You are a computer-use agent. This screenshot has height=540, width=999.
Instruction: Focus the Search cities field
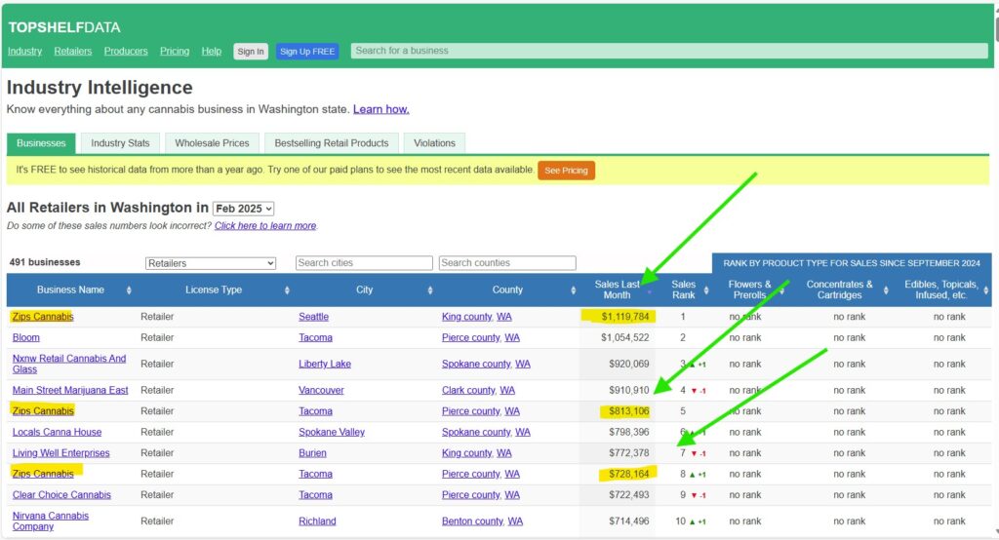pyautogui.click(x=364, y=263)
